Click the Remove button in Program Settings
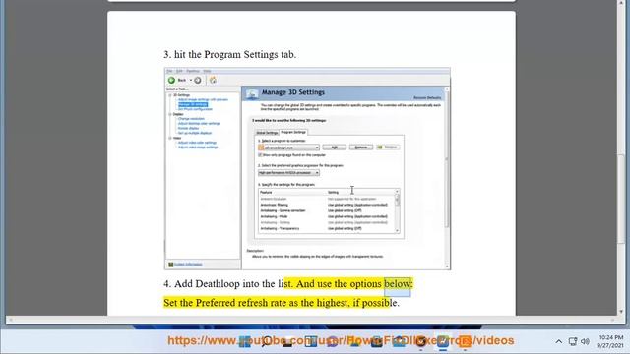 pyautogui.click(x=361, y=147)
